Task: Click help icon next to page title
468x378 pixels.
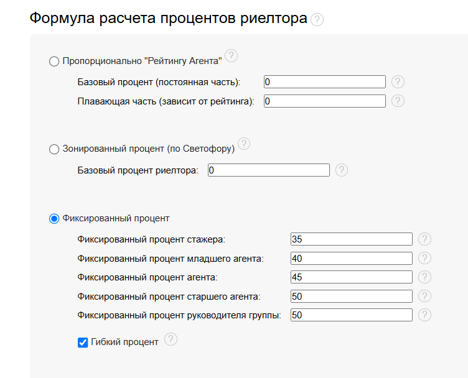Action: [x=317, y=20]
